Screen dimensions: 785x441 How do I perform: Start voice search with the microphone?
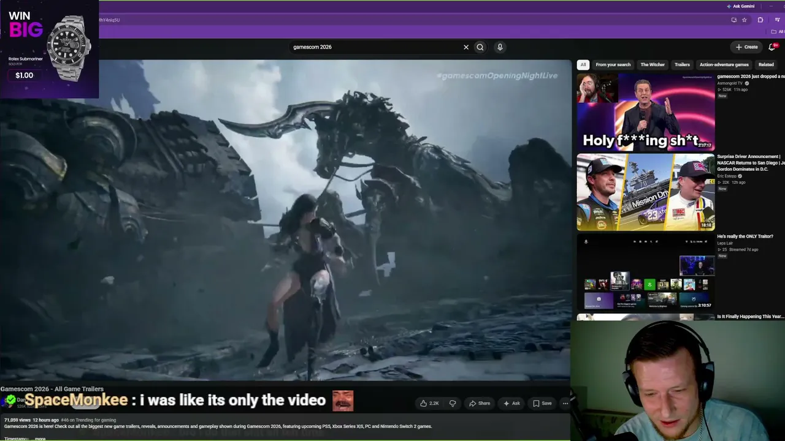[500, 47]
